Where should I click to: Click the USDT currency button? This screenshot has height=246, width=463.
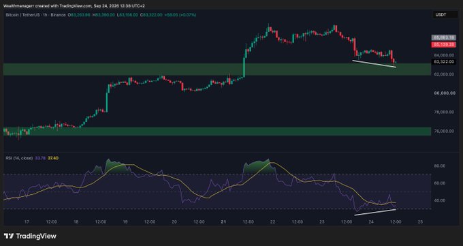coord(445,15)
